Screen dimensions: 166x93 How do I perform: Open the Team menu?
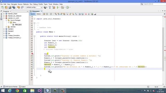46,4
